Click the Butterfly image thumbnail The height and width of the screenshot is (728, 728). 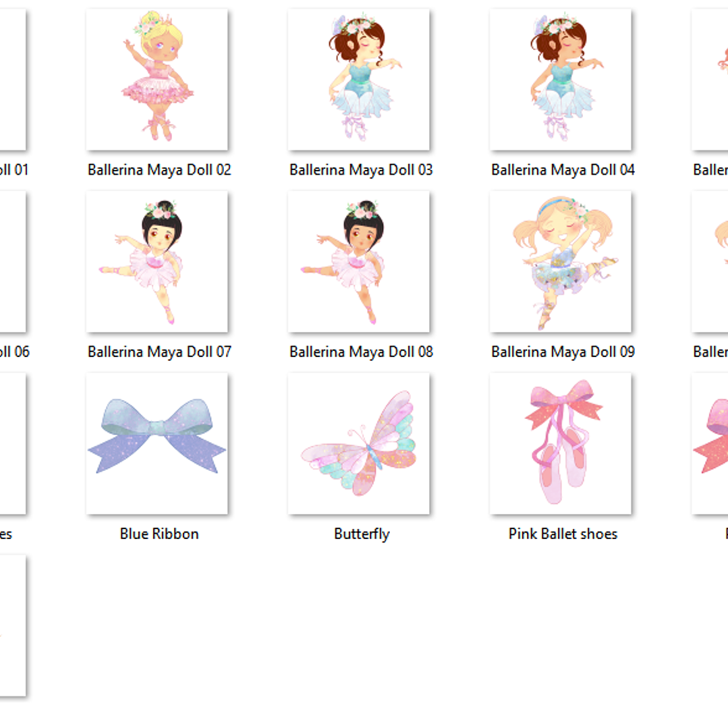pos(358,444)
